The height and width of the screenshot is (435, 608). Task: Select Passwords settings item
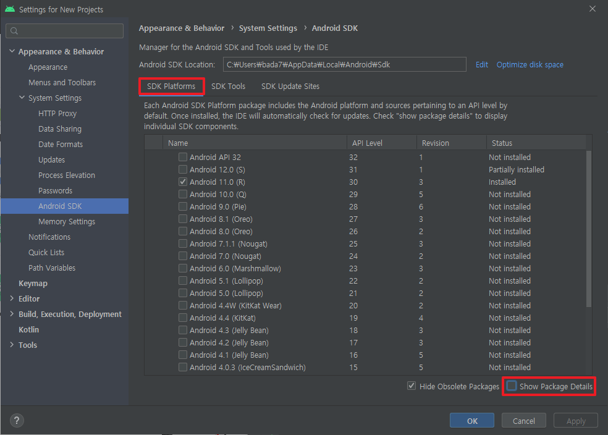[x=55, y=191]
